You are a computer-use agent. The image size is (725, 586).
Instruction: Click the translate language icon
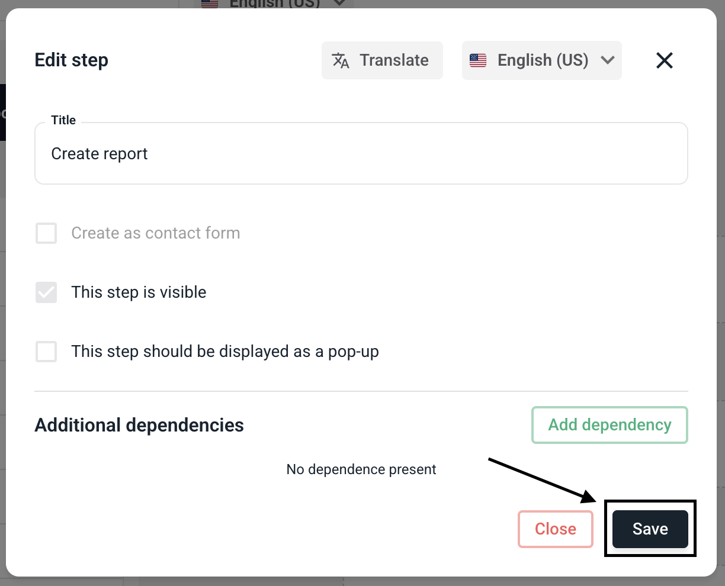[x=341, y=60]
